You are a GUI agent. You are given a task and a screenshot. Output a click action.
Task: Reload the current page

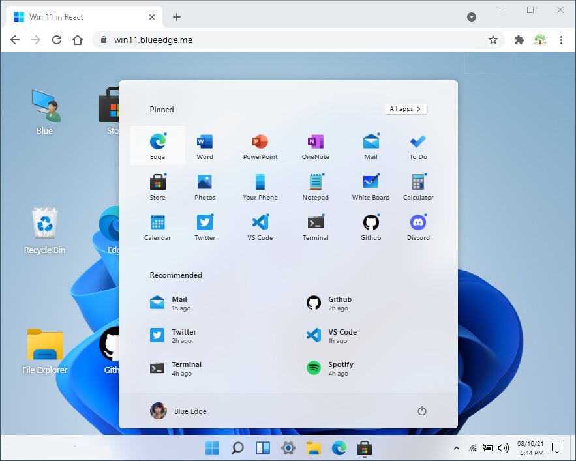(x=57, y=40)
